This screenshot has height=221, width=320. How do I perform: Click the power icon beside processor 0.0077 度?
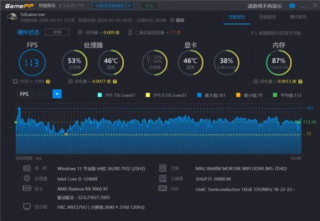pos(70,81)
